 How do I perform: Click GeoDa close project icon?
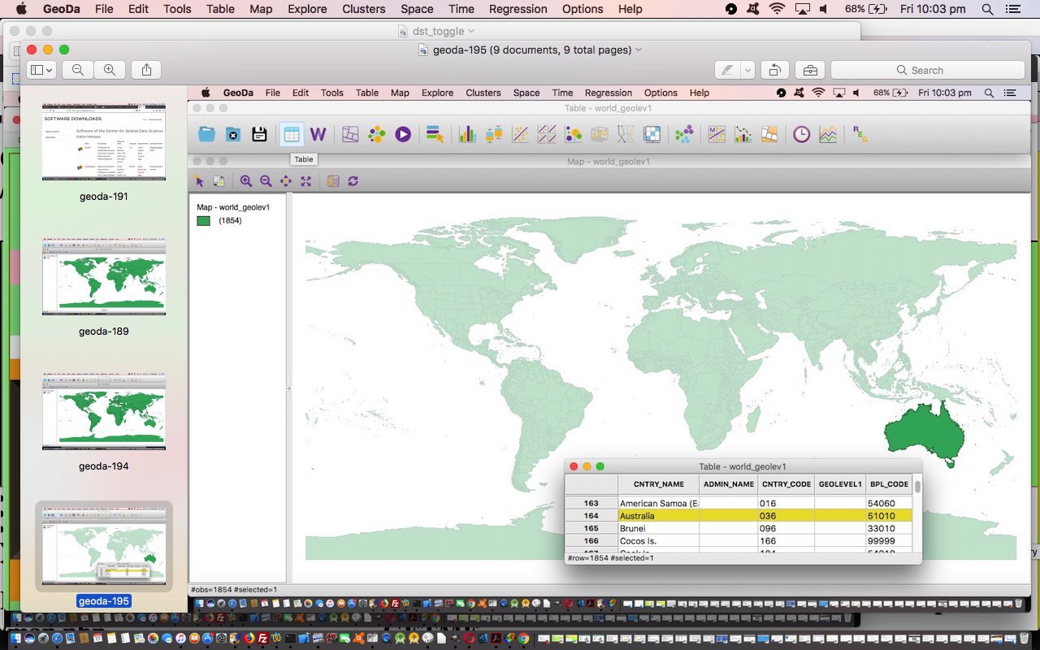(233, 134)
